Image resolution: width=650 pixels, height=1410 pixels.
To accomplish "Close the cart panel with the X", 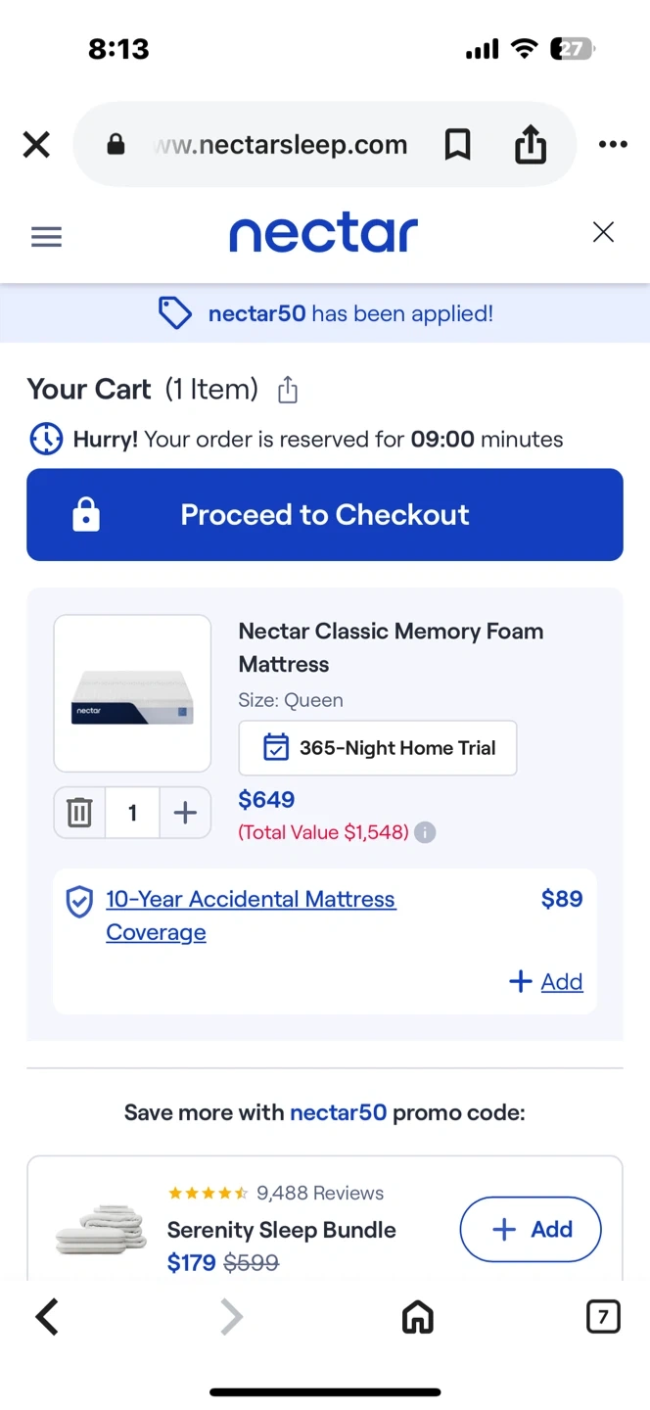I will tap(603, 232).
